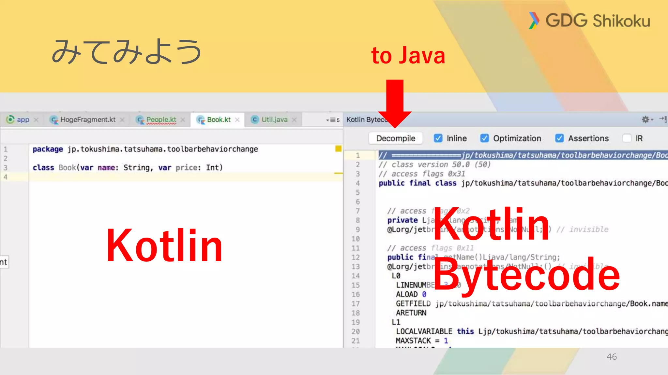
Task: Click the Decompile button
Action: click(x=396, y=138)
